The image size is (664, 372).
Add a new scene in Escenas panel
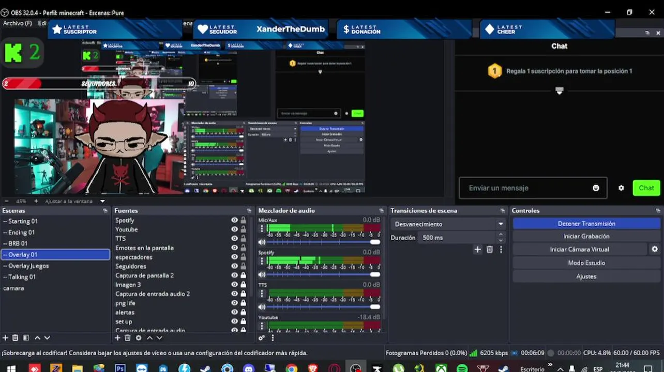click(5, 338)
